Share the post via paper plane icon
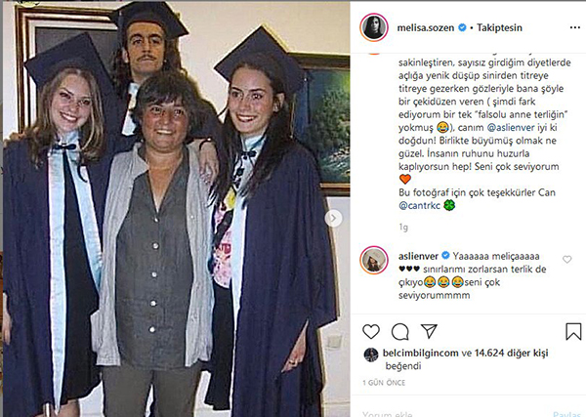586x417 pixels. click(x=427, y=330)
